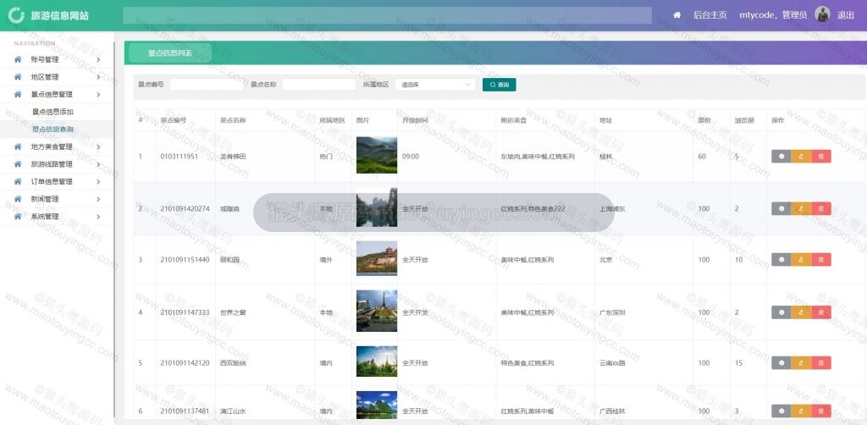867x425 pixels.
Task: Click the address cell 广西桂林
Action: pyautogui.click(x=613, y=411)
